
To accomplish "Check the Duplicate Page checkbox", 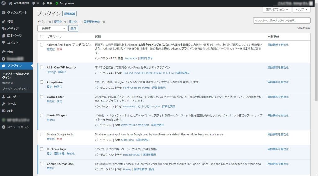I will [x=42, y=149].
